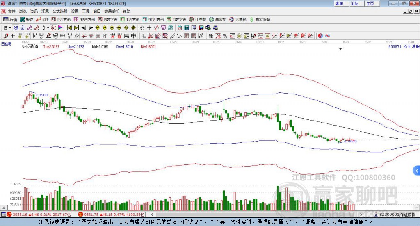Screen dimensions: 420x226
Task: Open the 9P四方形 tool
Action: click(x=84, y=20)
